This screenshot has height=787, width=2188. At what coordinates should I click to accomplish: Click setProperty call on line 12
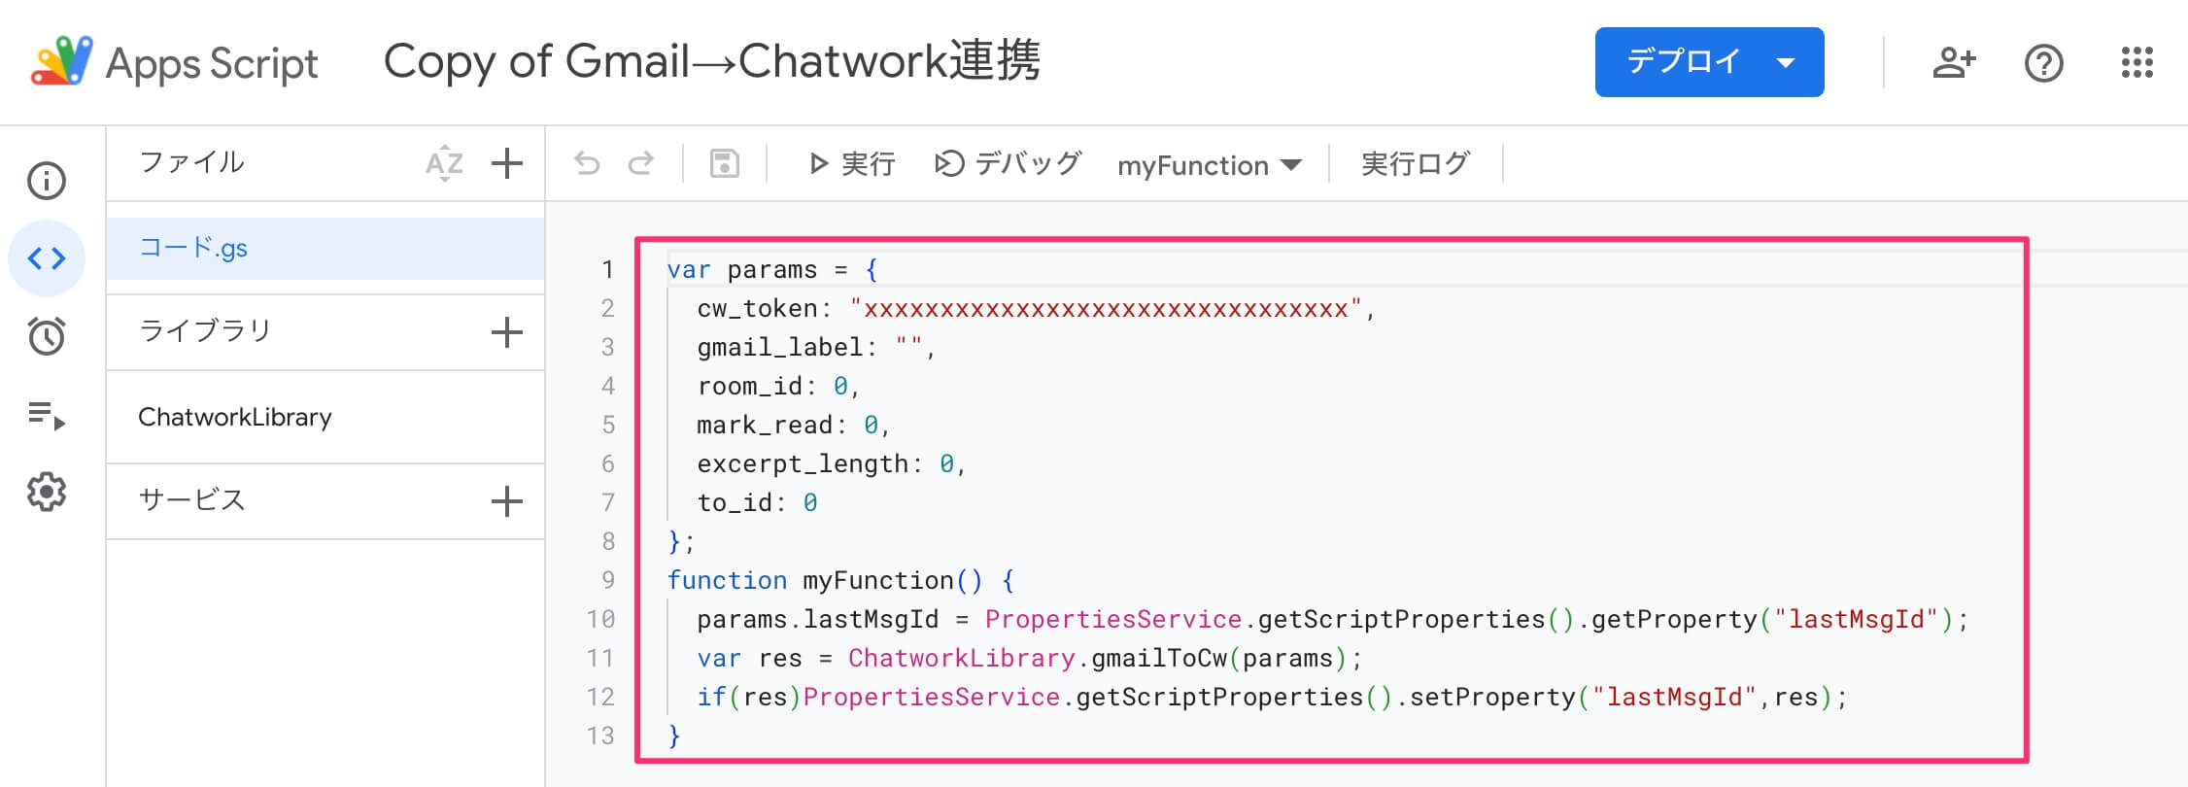(1620, 698)
